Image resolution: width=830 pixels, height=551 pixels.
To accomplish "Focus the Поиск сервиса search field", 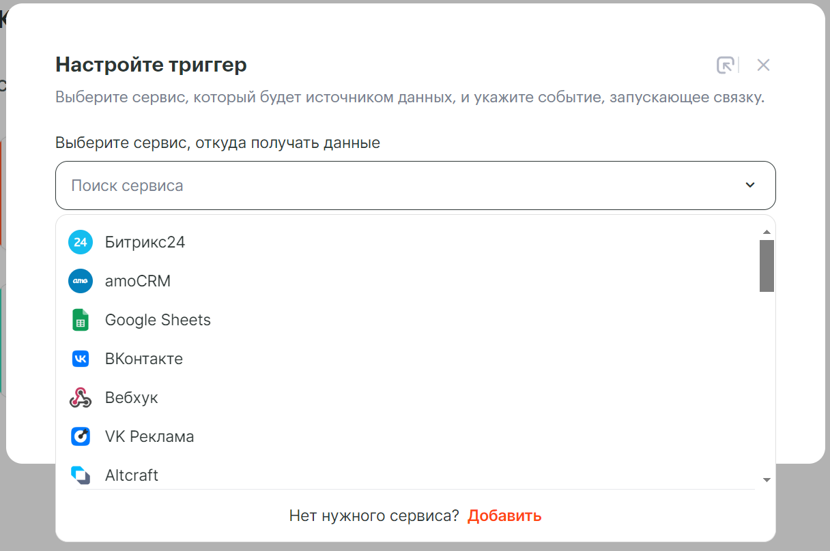I will click(x=416, y=185).
